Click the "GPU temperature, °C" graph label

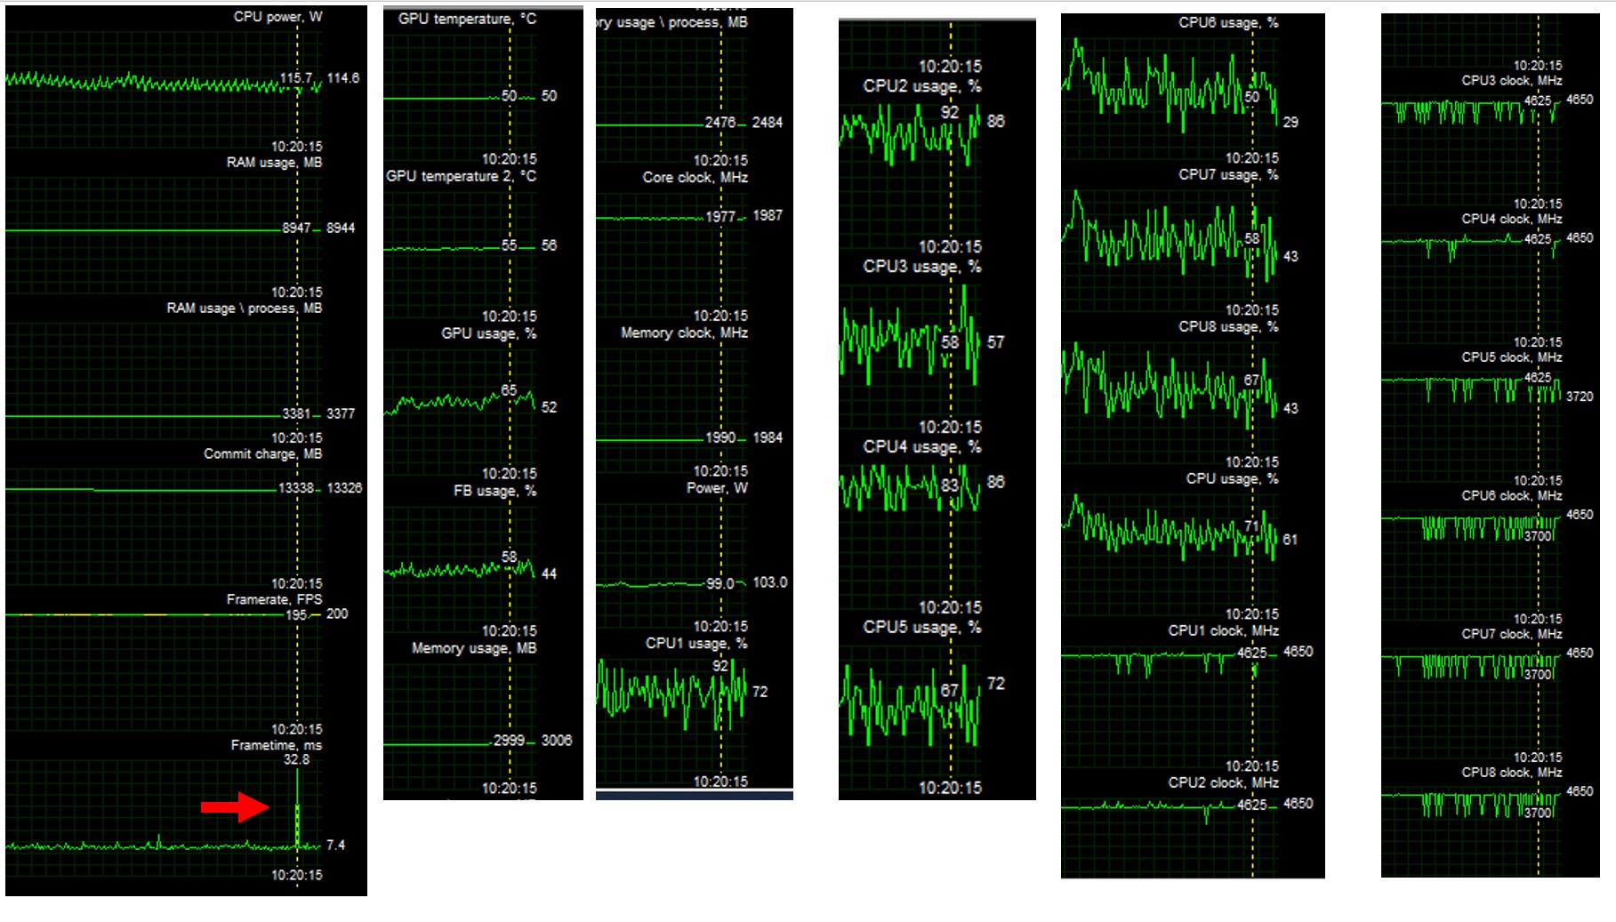[x=467, y=19]
